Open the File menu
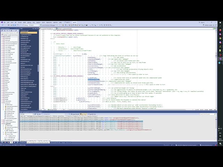Image resolution: width=223 pixels, height=167 pixels. [5, 22]
